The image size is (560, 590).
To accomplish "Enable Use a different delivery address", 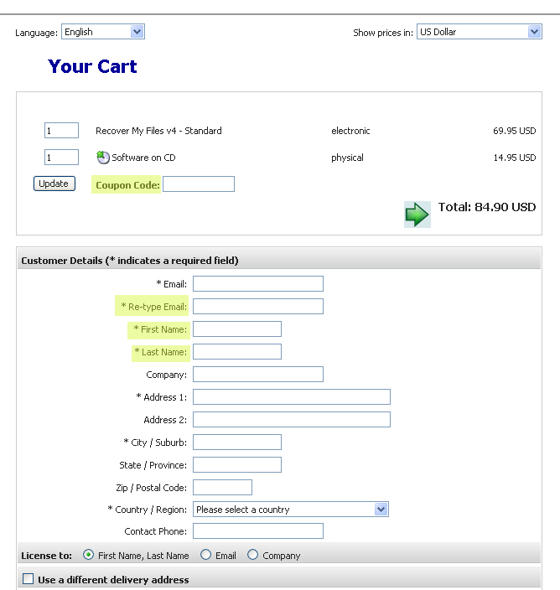I will click(x=28, y=579).
